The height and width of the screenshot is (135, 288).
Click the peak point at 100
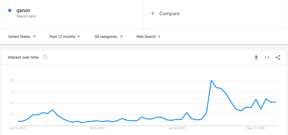[211, 80]
